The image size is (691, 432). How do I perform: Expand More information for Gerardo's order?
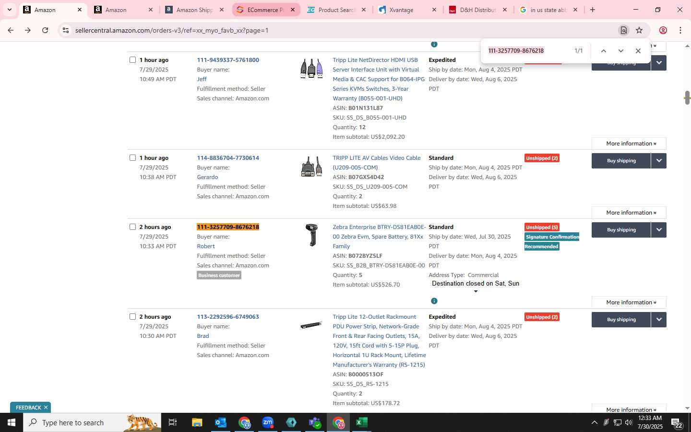point(629,213)
